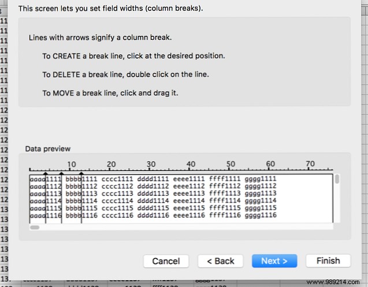Click the horizontal scrollbar thumb below the preview
368x287 pixels.
[x=35, y=227]
